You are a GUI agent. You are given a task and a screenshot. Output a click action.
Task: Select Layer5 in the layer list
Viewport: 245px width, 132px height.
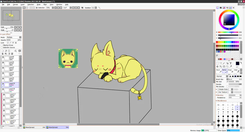pyautogui.click(x=10, y=69)
